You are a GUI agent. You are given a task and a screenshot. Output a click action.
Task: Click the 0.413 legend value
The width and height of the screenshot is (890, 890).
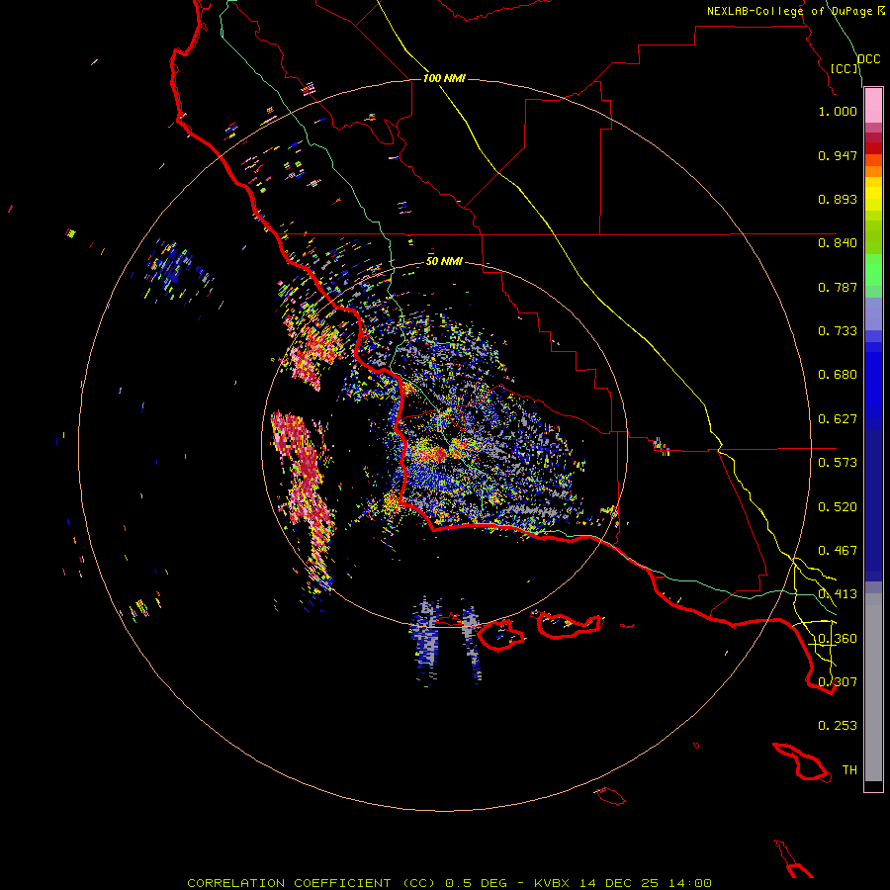point(838,594)
